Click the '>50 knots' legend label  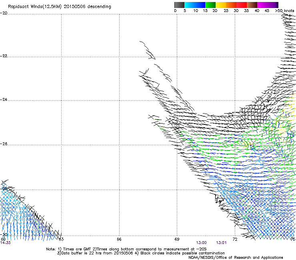(284, 11)
